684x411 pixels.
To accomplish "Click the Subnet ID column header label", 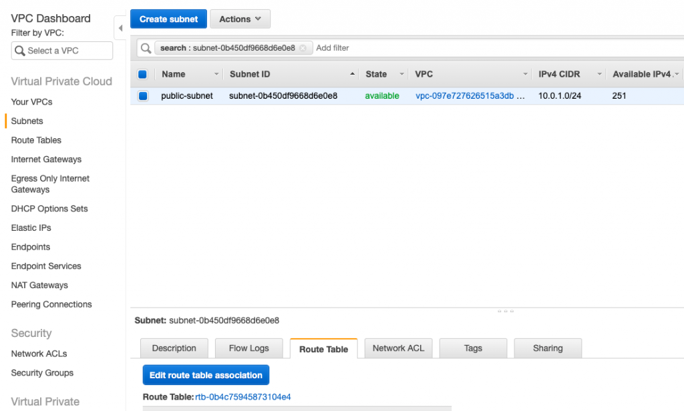I will tap(250, 74).
